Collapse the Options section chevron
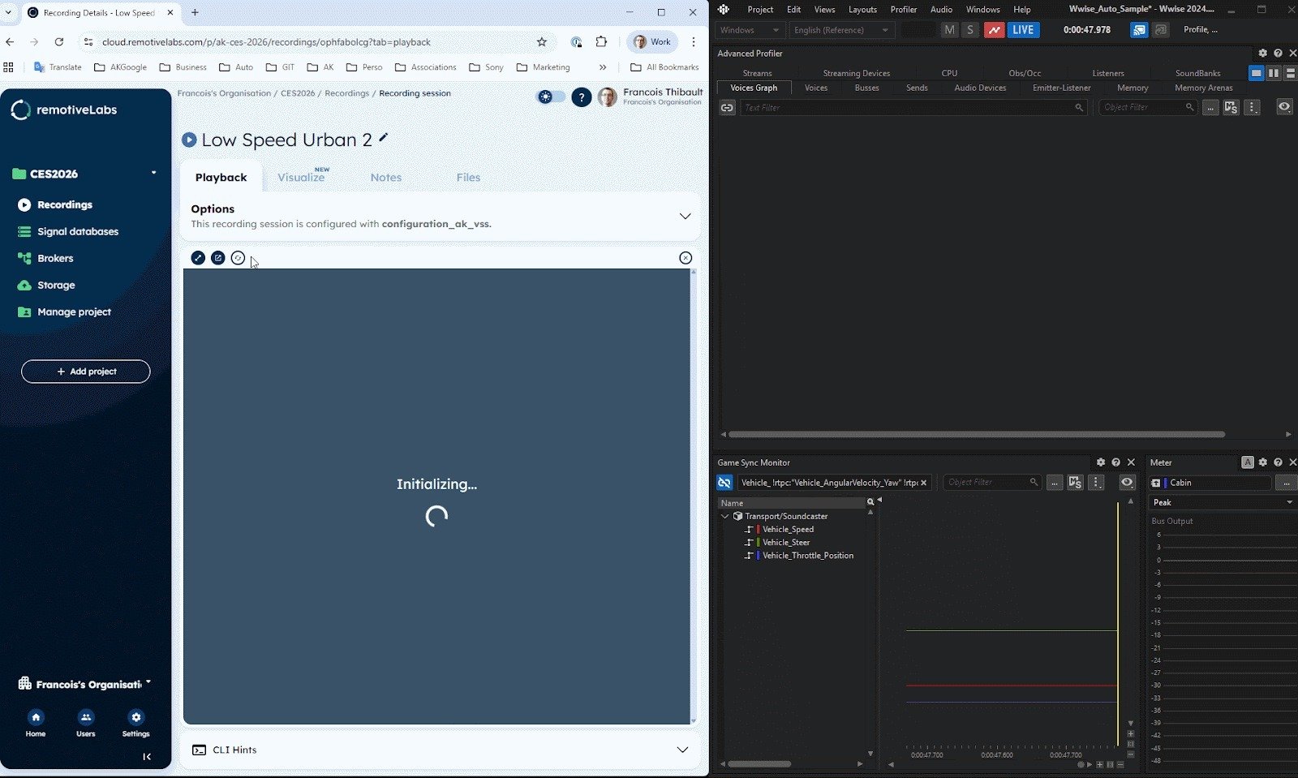Image resolution: width=1298 pixels, height=778 pixels. click(685, 216)
